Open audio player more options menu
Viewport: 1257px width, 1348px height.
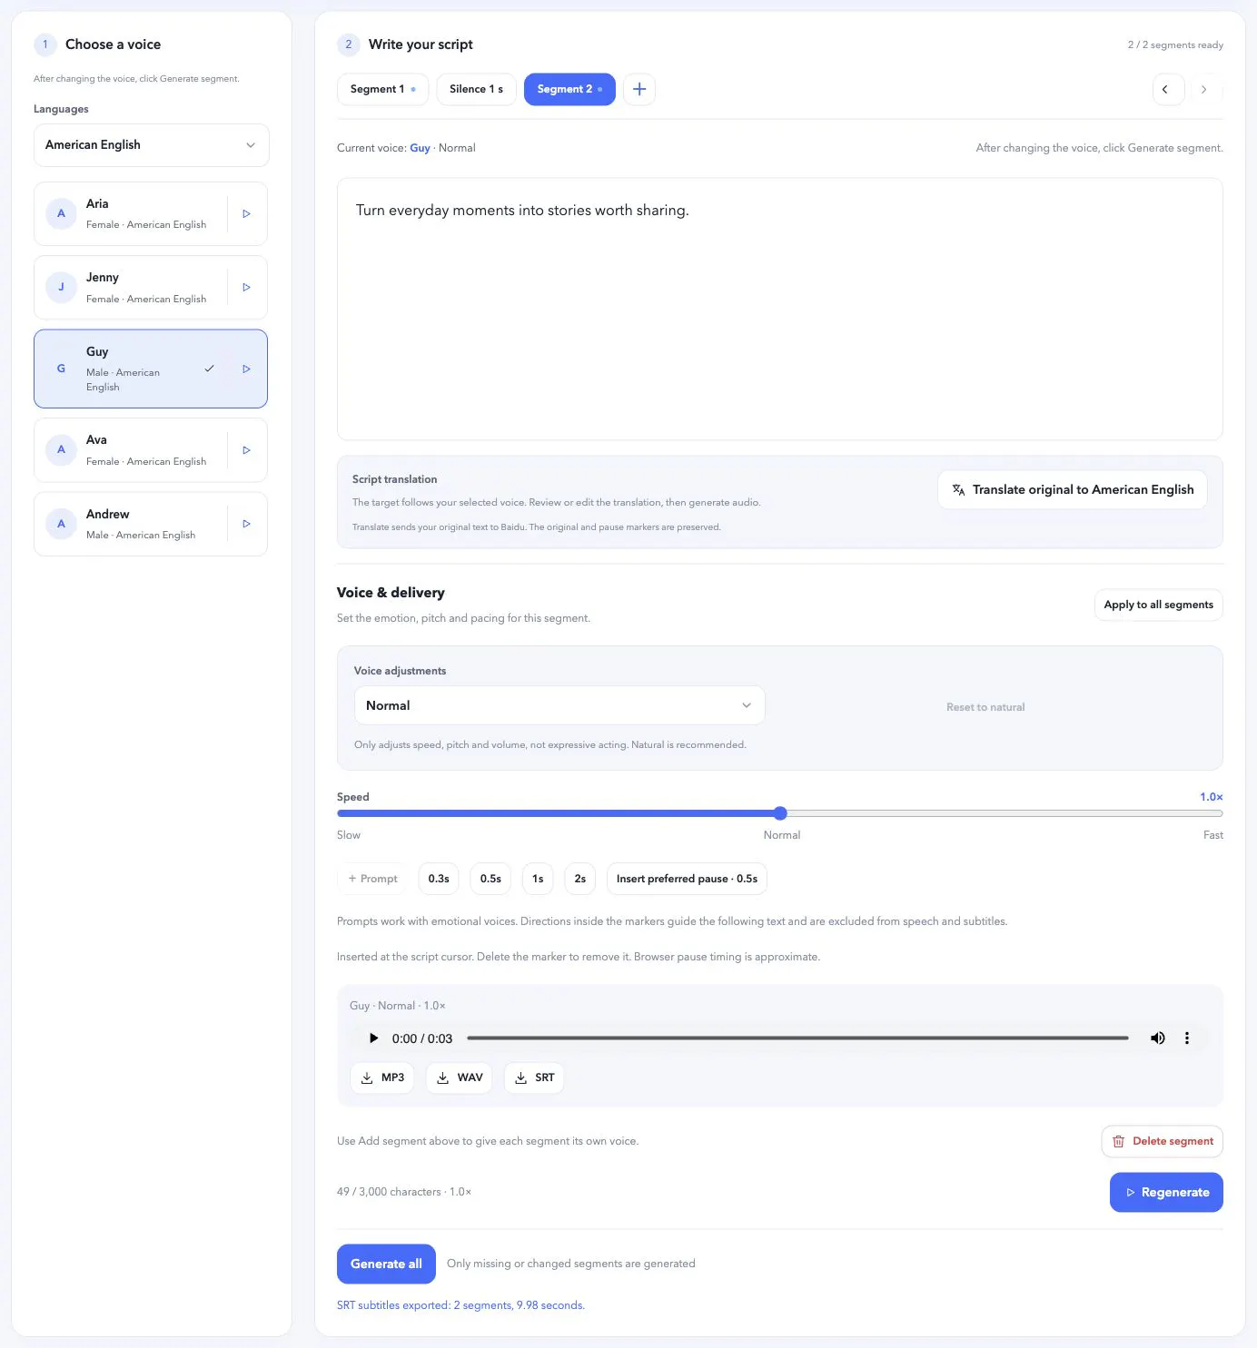pyautogui.click(x=1186, y=1038)
